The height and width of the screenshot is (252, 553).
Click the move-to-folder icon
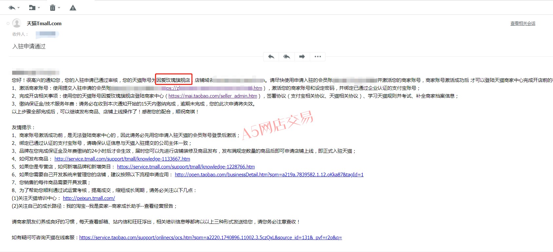(32, 8)
